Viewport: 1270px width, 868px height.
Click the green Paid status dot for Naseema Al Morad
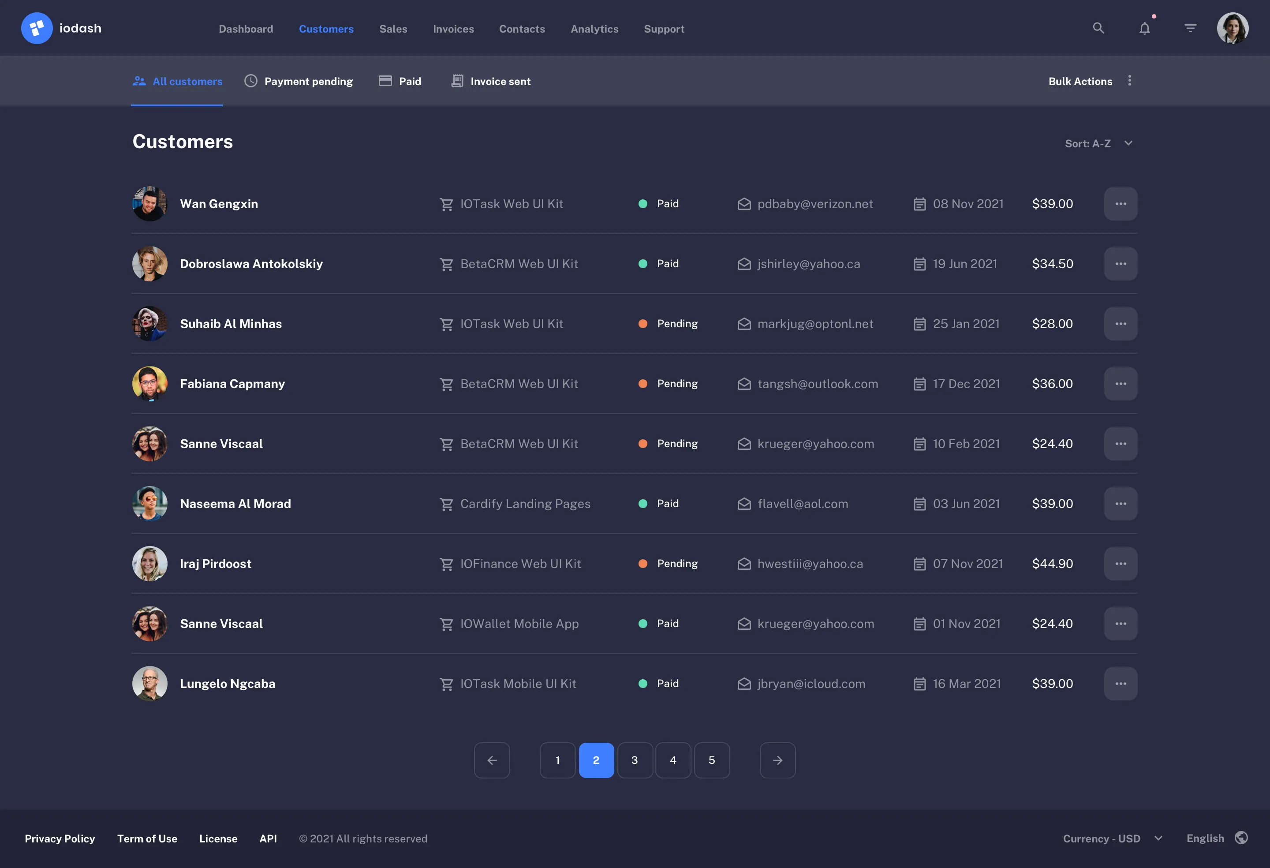tap(643, 503)
